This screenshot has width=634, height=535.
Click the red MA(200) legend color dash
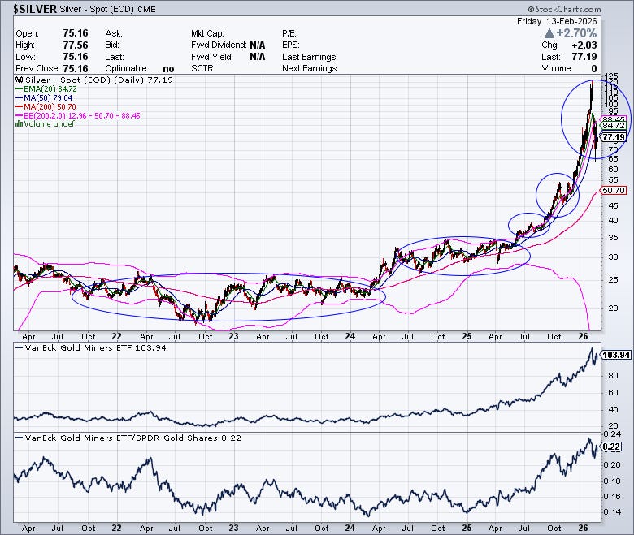pos(19,106)
